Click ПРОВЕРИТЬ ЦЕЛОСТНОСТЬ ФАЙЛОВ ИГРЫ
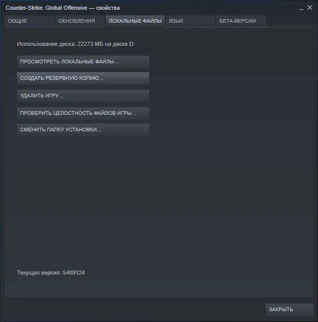The width and height of the screenshot is (318, 322). click(x=83, y=113)
